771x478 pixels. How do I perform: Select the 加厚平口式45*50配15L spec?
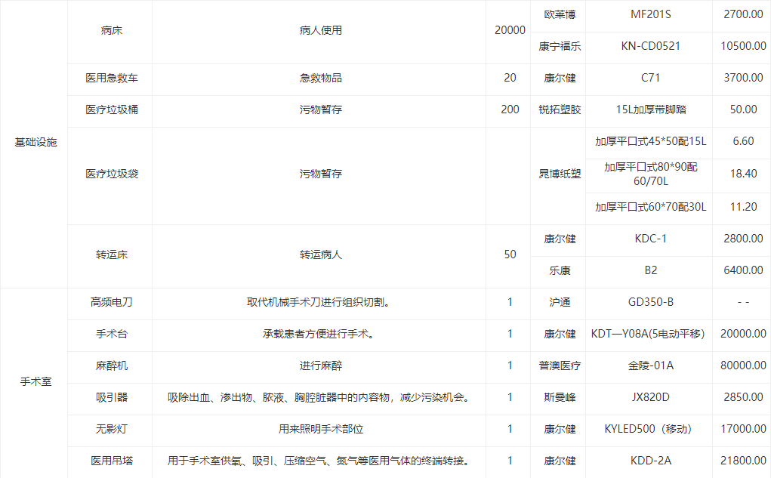coord(650,142)
